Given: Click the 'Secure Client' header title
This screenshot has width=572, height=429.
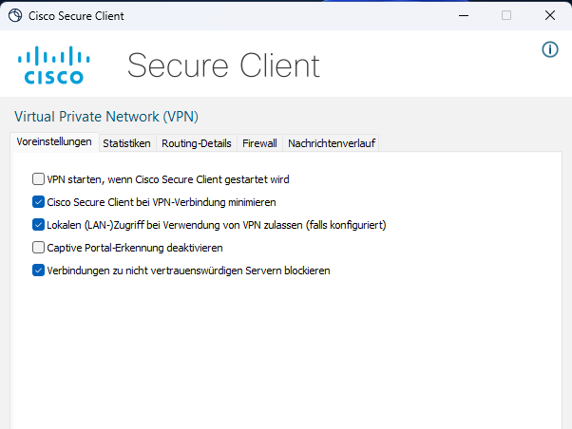Looking at the screenshot, I should (223, 65).
